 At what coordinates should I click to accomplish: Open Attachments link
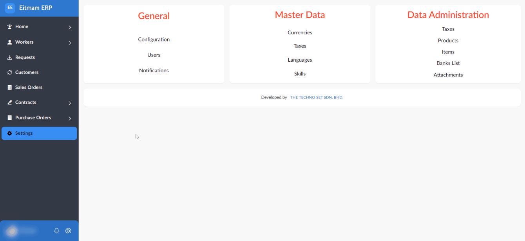coord(448,75)
